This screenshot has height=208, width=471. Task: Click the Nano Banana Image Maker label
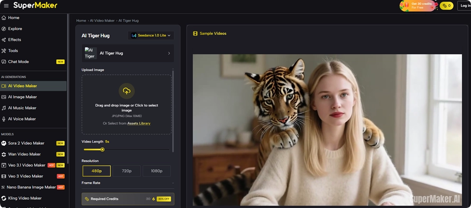pyautogui.click(x=31, y=187)
